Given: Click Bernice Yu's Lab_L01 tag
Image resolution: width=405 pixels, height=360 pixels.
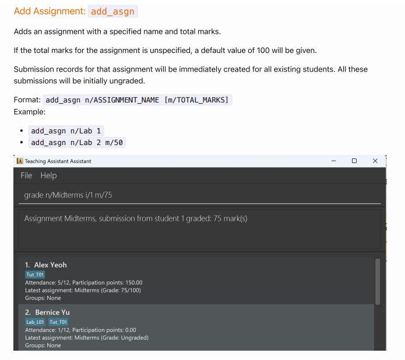Looking at the screenshot, I should click(x=35, y=322).
